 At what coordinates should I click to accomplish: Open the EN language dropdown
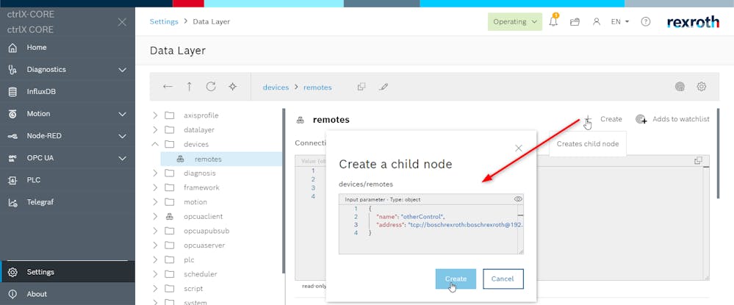coord(620,21)
